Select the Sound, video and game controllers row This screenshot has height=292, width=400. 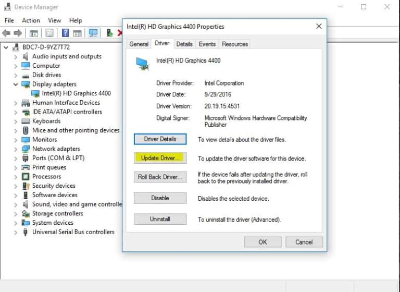(x=77, y=204)
